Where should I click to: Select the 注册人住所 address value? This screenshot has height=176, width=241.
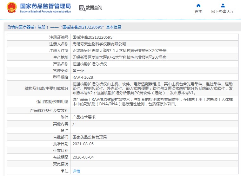(x=119, y=51)
